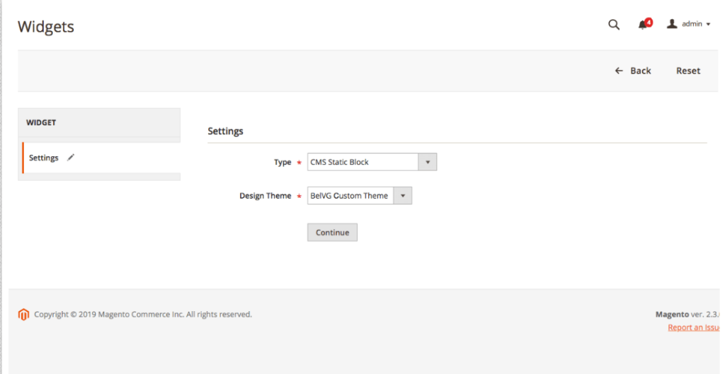Click the admin user silhouette icon
This screenshot has width=725, height=374.
672,23
